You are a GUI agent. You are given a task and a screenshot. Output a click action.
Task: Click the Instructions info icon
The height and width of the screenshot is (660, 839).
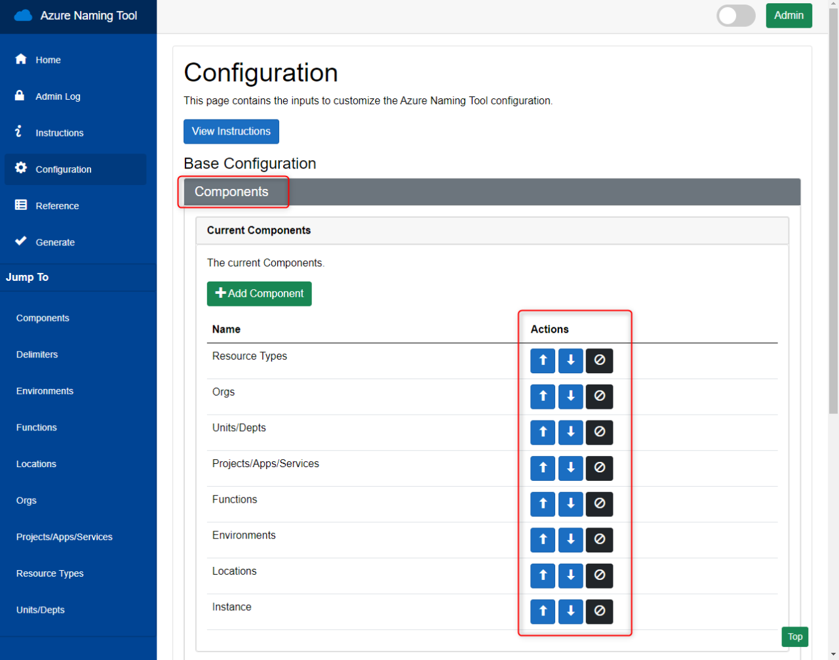[x=20, y=133]
